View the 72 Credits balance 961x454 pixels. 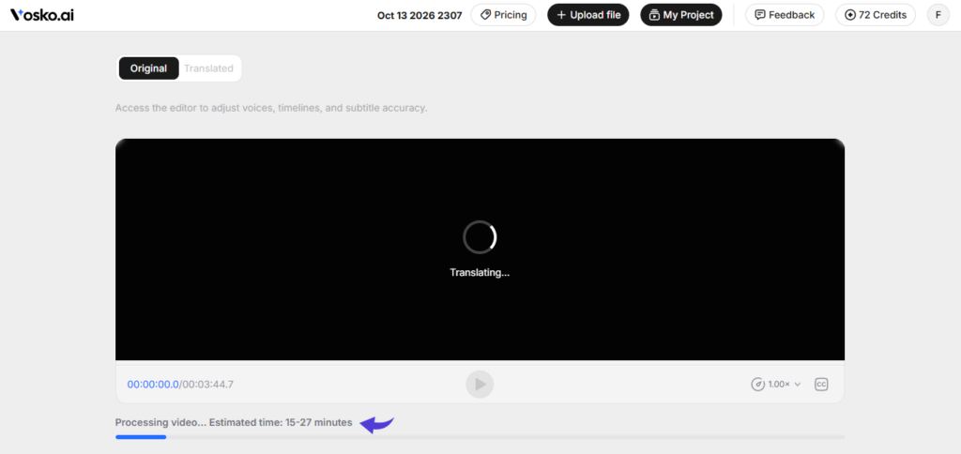pyautogui.click(x=876, y=15)
